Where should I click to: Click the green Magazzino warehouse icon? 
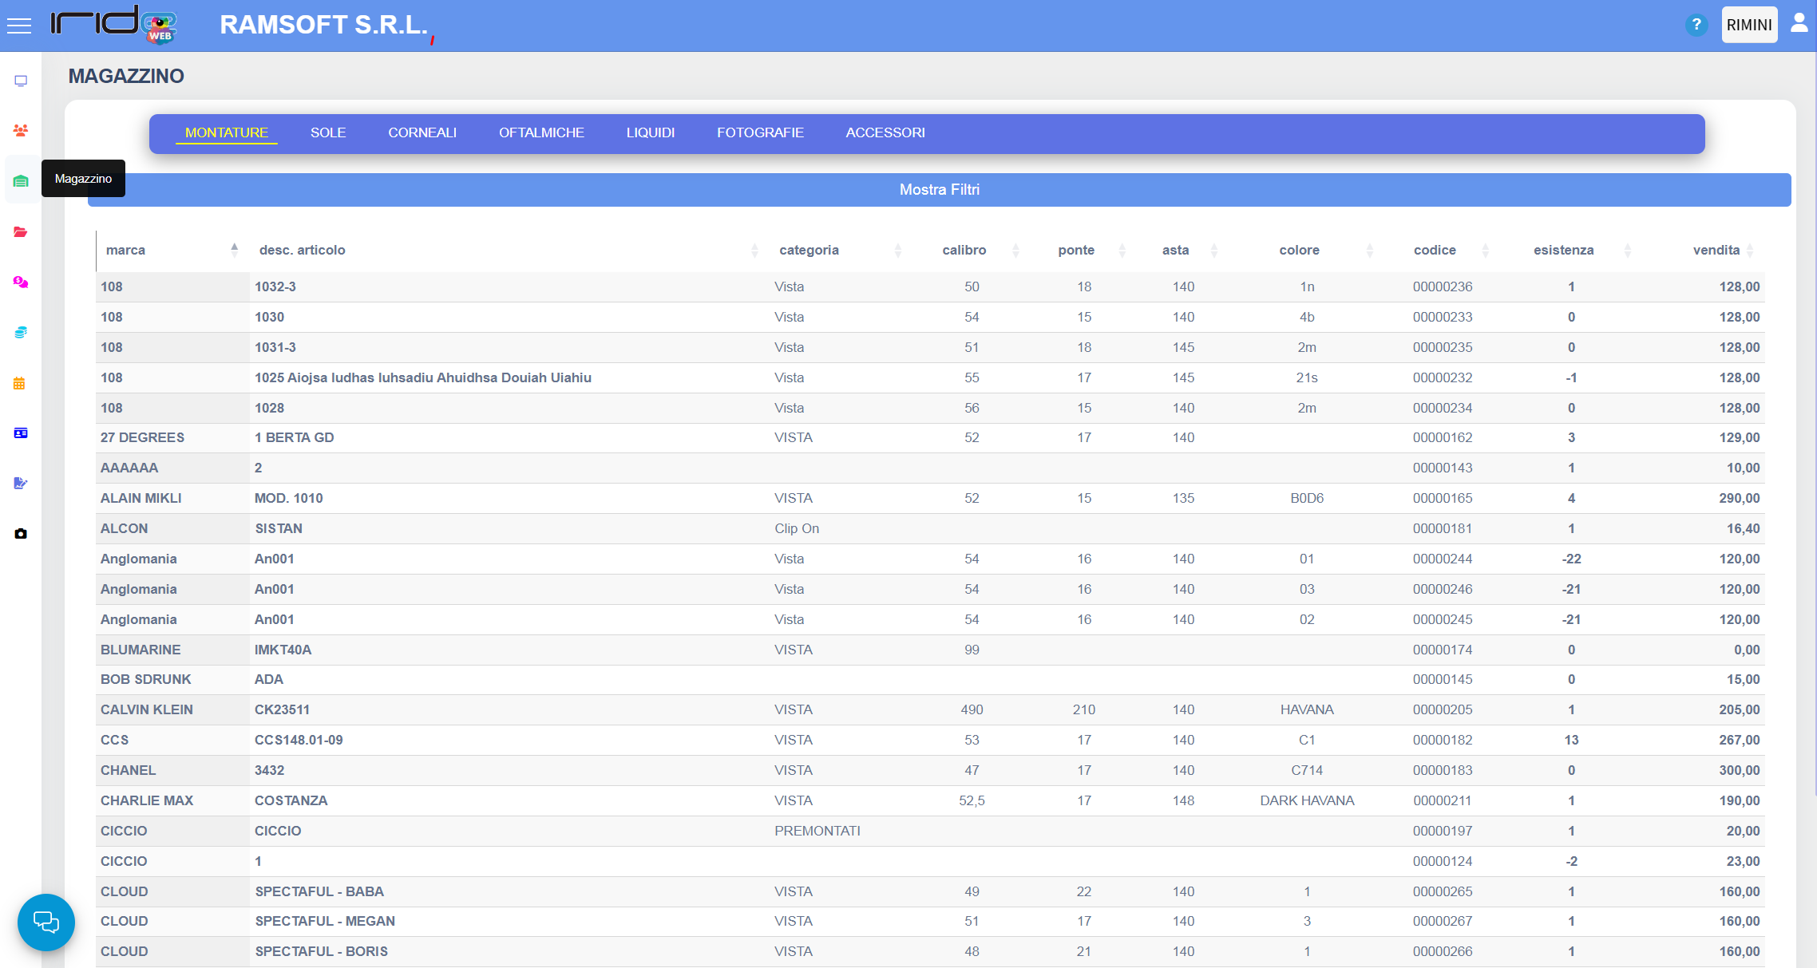click(21, 181)
